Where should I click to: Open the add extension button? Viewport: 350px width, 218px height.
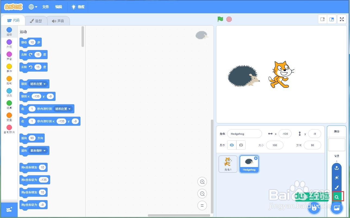click(9, 210)
